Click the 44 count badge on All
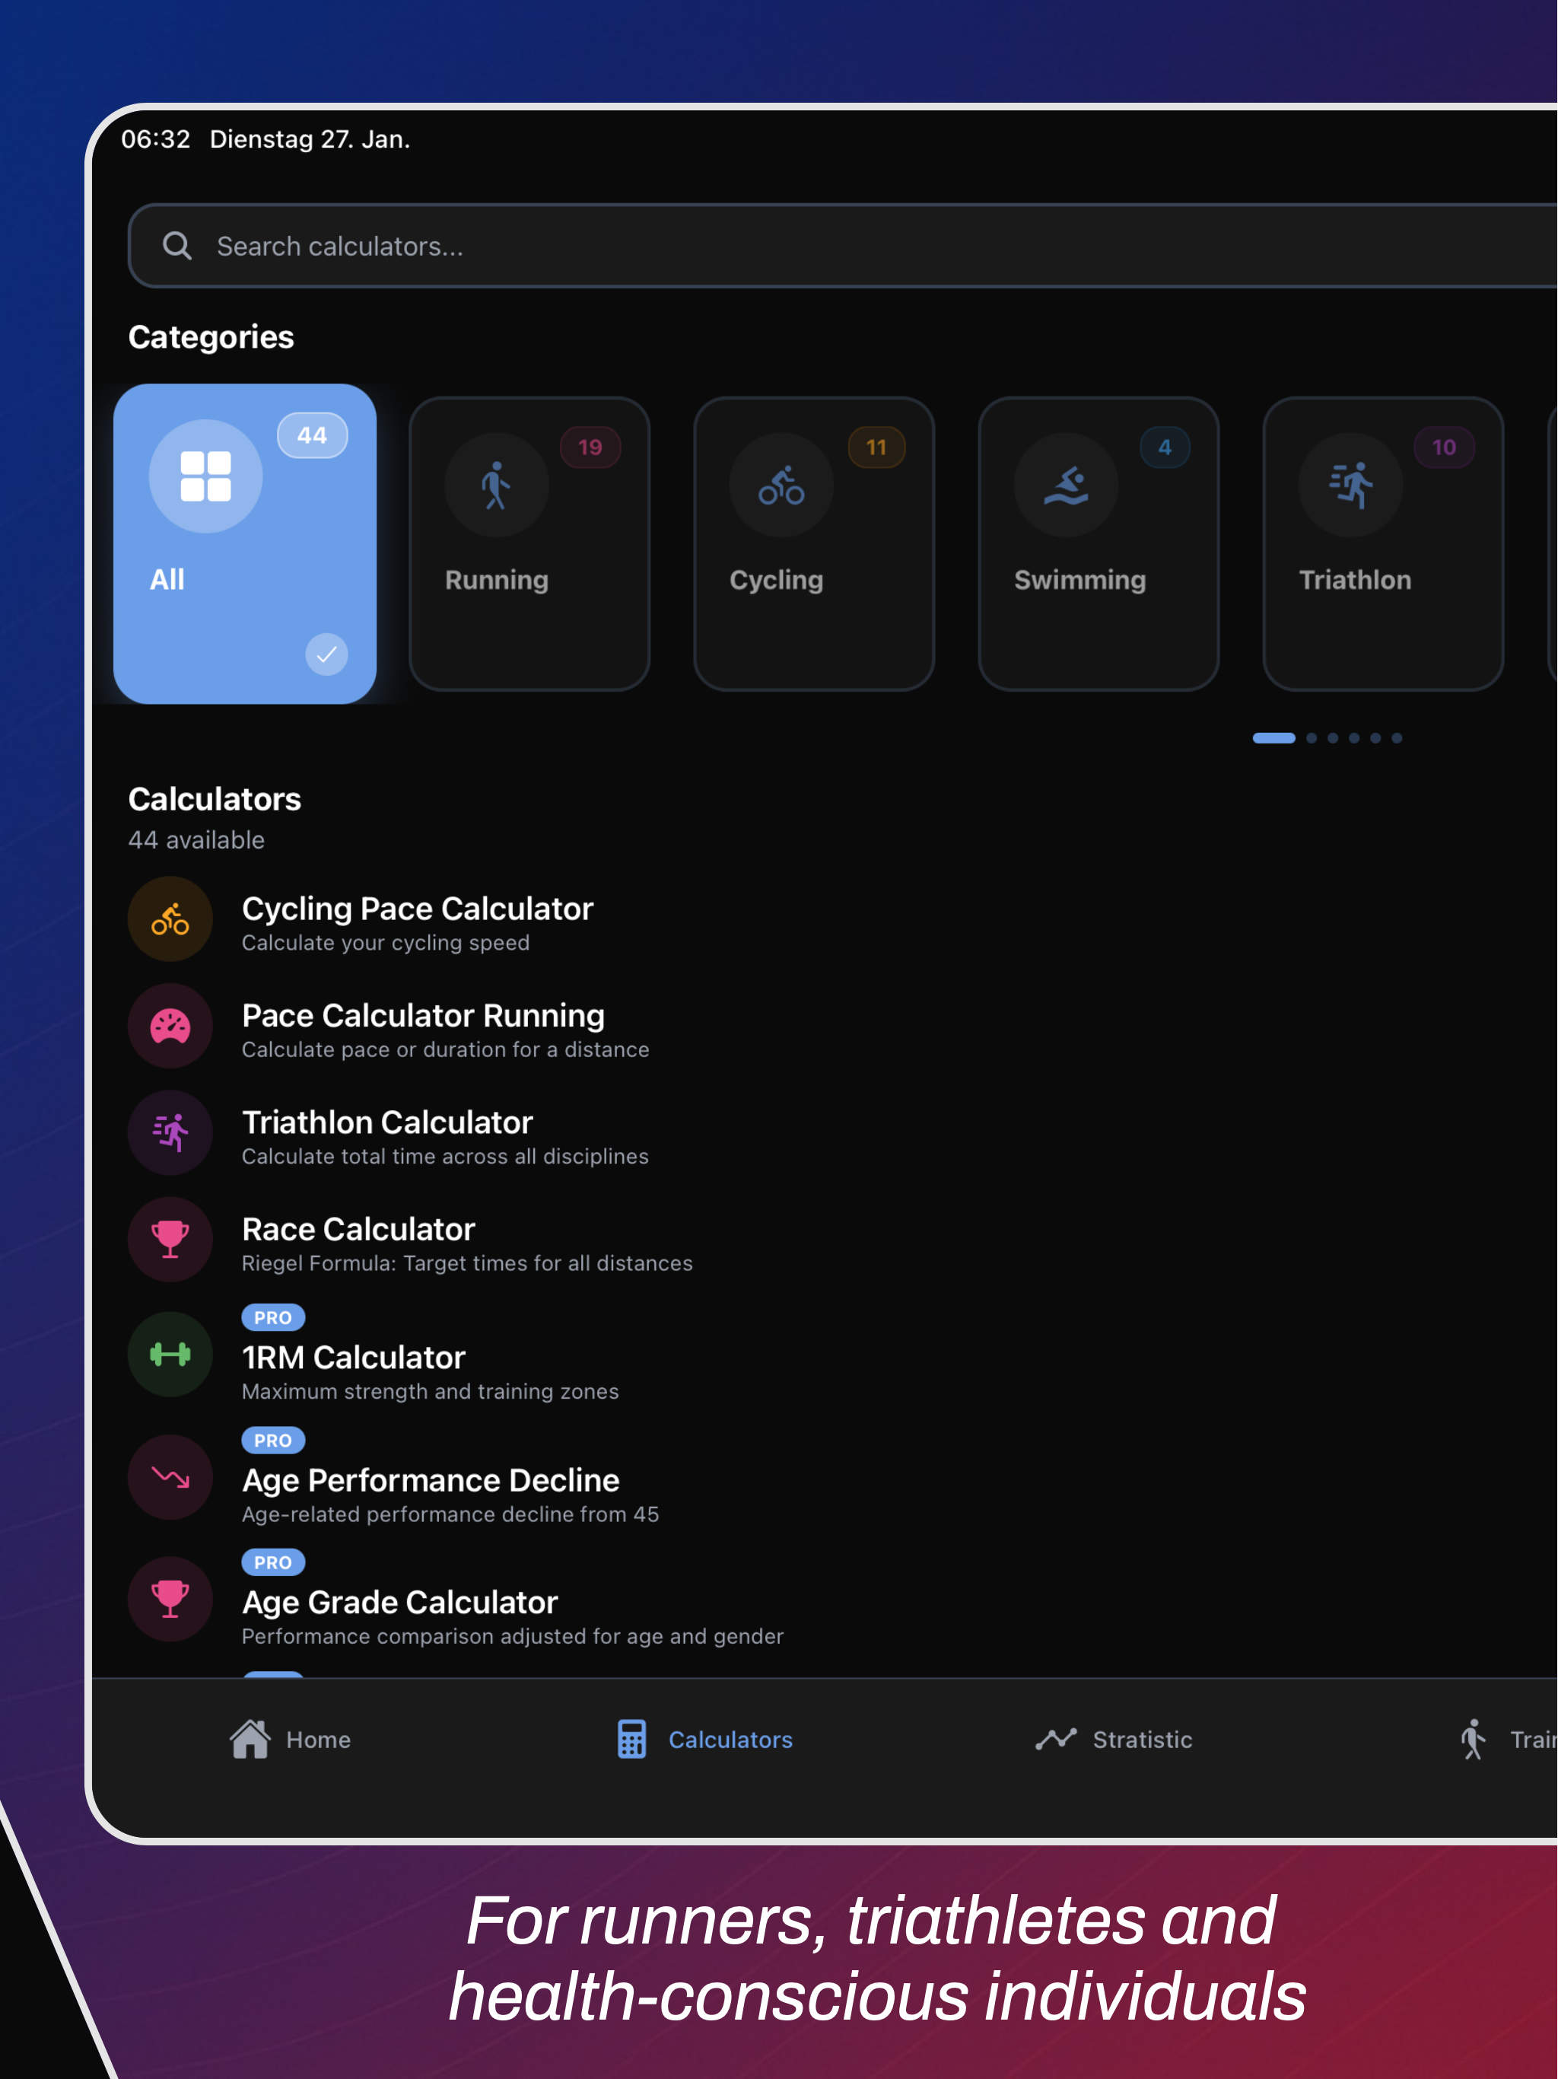The height and width of the screenshot is (2079, 1558). (x=312, y=435)
